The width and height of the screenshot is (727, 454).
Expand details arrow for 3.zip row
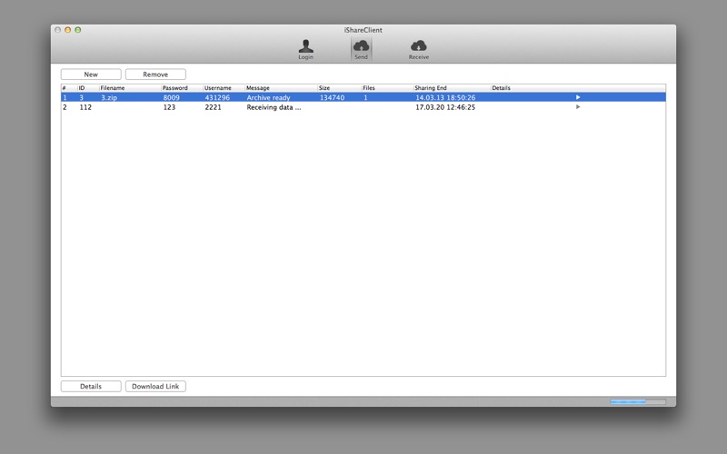tap(578, 97)
